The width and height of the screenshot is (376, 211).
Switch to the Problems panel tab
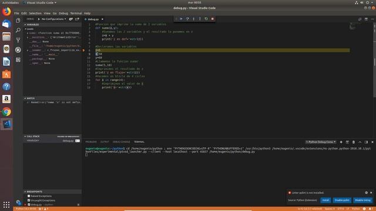click(91, 142)
